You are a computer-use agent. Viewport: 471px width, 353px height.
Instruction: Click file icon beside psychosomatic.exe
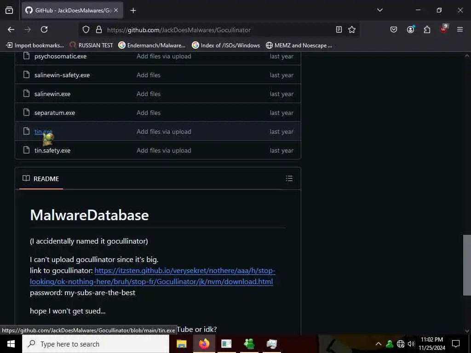(26, 56)
